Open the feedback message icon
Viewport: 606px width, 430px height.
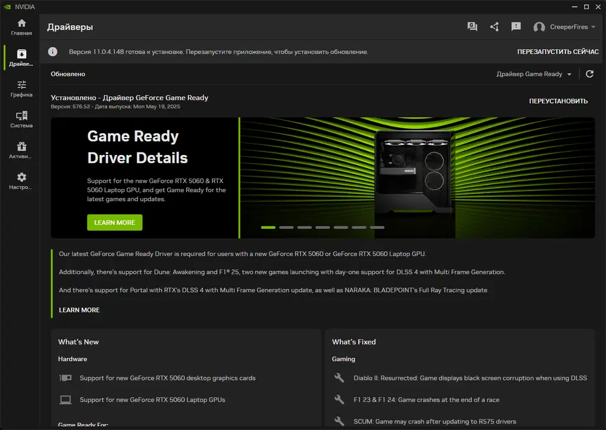(x=516, y=27)
